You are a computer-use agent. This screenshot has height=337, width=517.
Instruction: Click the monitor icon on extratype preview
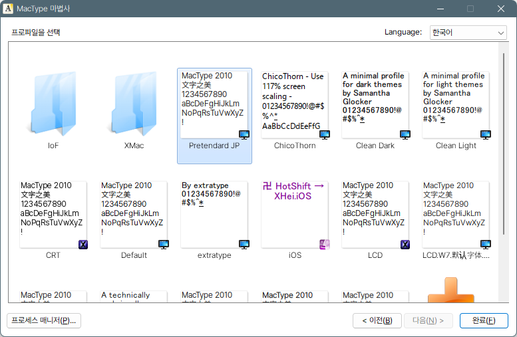pos(244,244)
